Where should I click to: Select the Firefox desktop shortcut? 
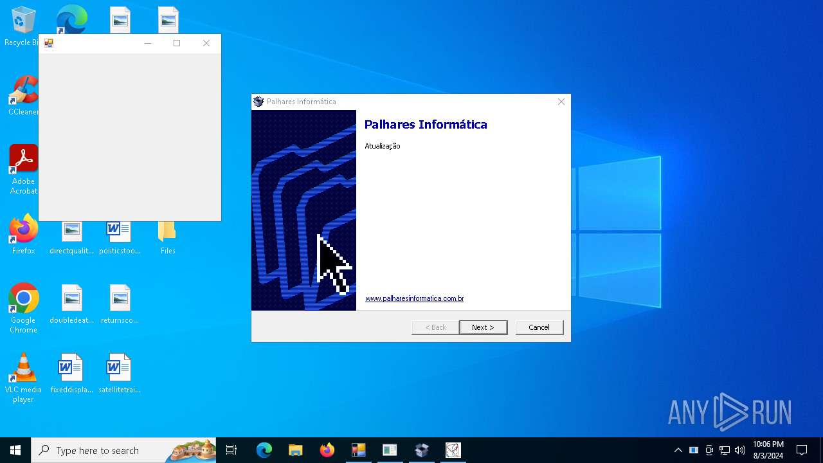[23, 235]
